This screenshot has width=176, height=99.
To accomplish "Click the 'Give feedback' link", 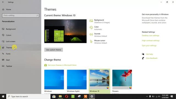I will tap(152, 58).
